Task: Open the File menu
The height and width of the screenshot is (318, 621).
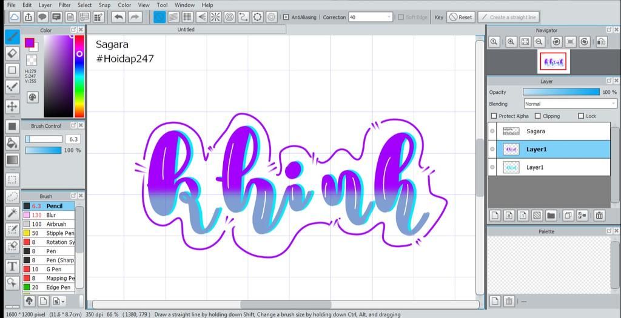Action: [12, 5]
